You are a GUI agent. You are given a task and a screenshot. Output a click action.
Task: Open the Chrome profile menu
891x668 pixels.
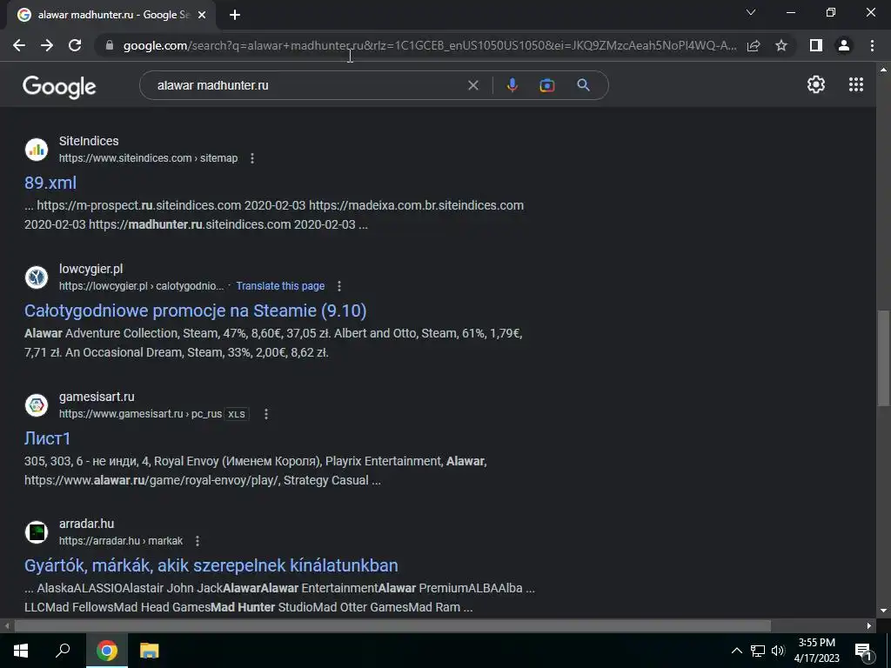(x=844, y=45)
